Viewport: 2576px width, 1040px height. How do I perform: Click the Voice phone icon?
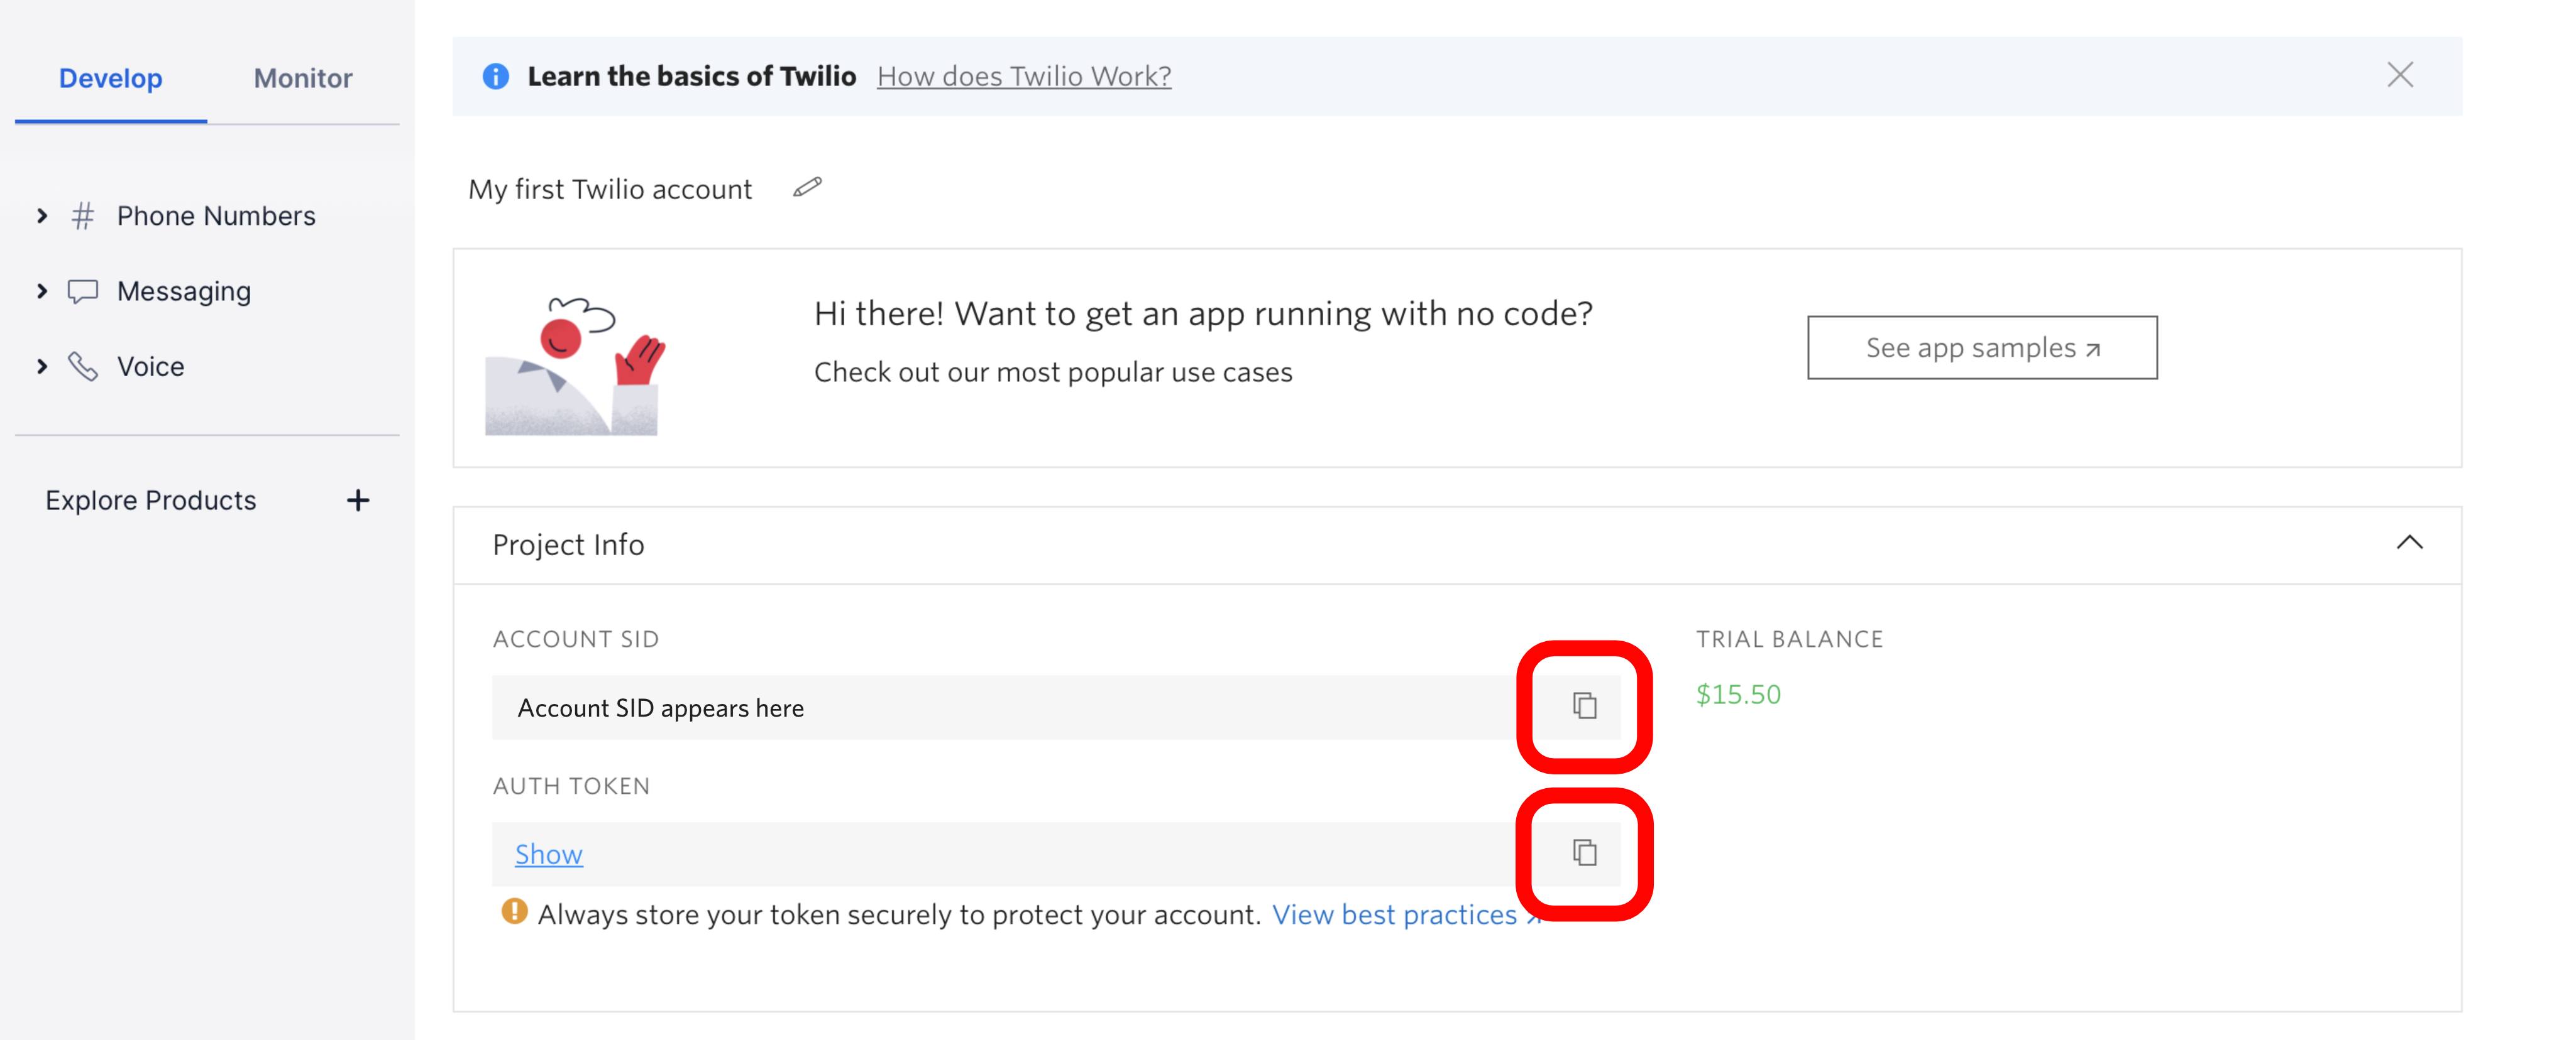coord(84,367)
